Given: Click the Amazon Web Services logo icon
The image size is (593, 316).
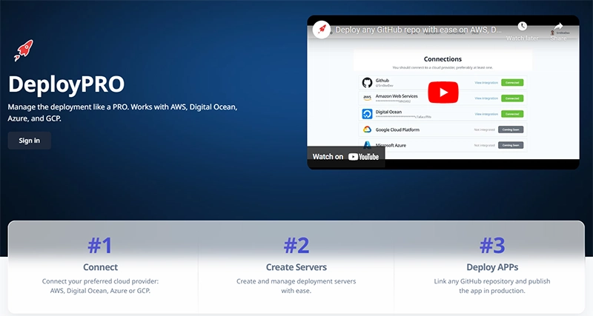Looking at the screenshot, I should [x=367, y=98].
